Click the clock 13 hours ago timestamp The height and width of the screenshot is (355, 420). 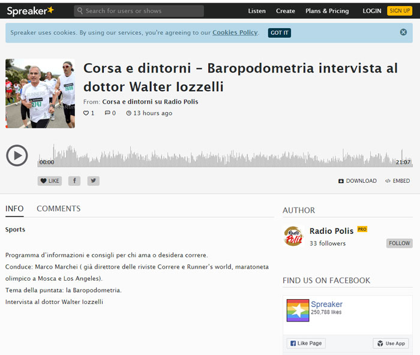[x=149, y=113]
